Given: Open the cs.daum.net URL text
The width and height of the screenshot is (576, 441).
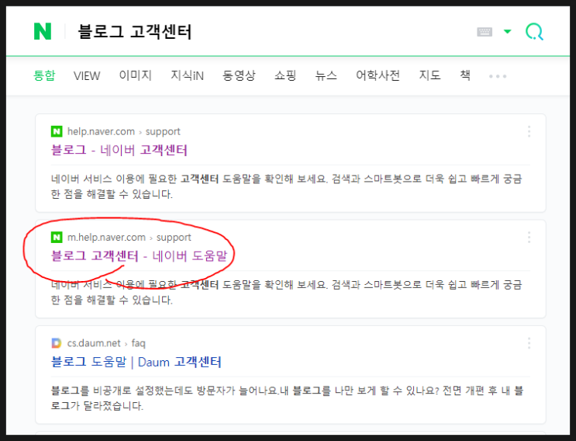Looking at the screenshot, I should tap(94, 343).
